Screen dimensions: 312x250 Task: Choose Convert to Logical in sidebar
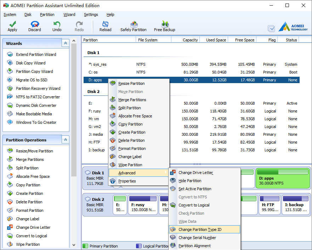click(32, 236)
